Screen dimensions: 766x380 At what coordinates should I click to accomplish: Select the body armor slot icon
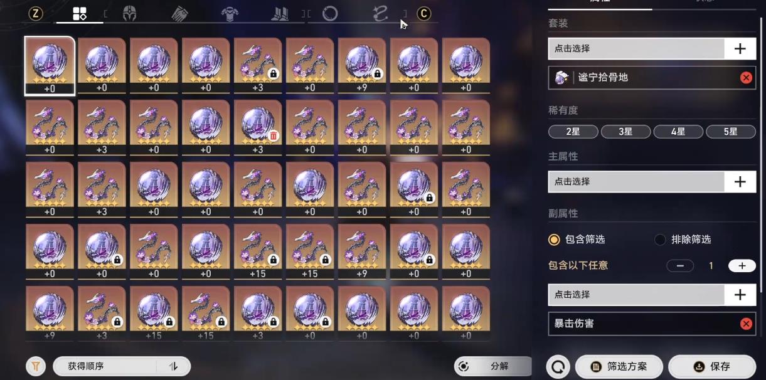230,14
